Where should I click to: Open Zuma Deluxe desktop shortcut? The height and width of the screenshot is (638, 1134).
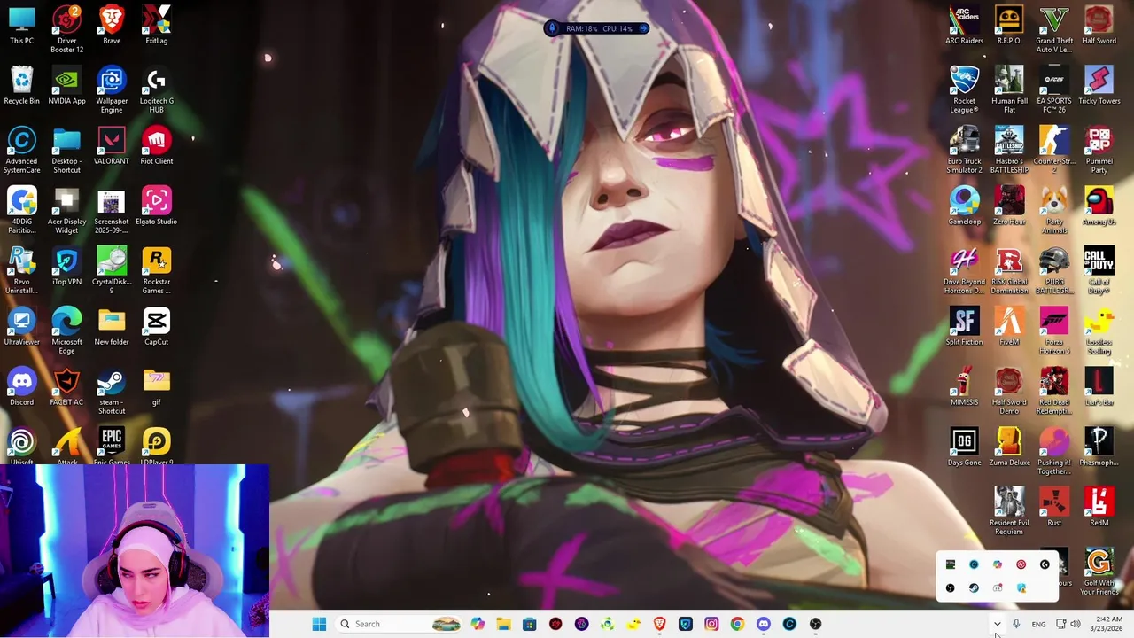[1009, 447]
